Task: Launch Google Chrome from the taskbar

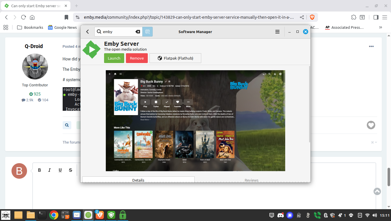Action: (x=54, y=215)
